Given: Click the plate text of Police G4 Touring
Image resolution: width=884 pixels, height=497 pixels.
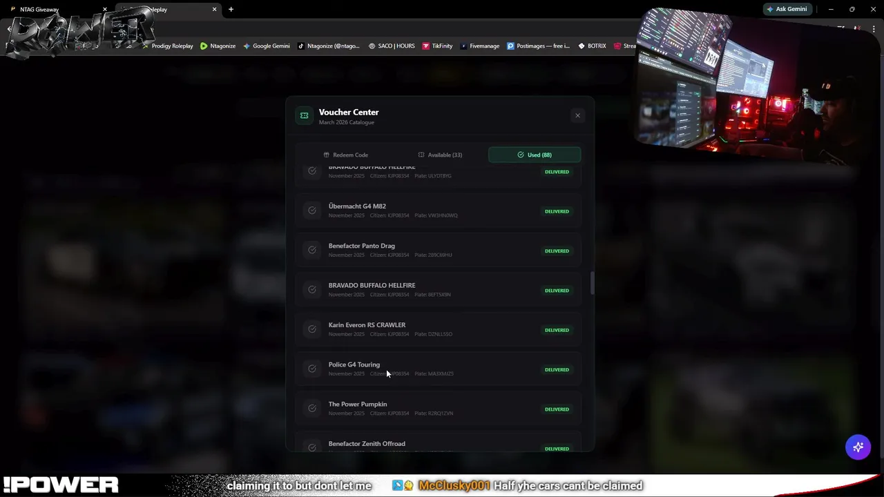Looking at the screenshot, I should (x=434, y=373).
